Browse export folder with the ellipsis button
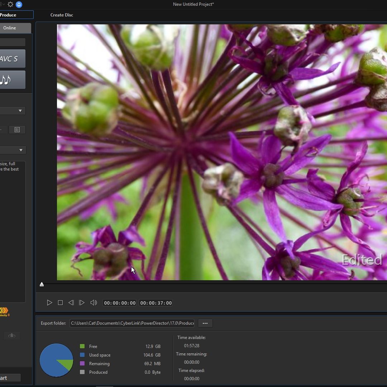The height and width of the screenshot is (387, 387). [x=205, y=323]
